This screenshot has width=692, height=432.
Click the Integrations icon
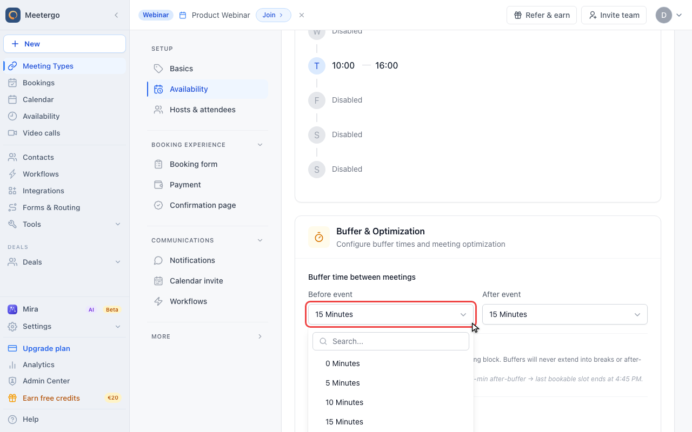point(12,191)
